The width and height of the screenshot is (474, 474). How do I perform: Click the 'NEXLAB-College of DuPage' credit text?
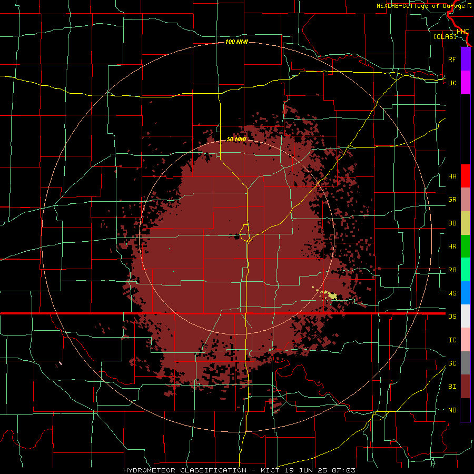coord(421,6)
